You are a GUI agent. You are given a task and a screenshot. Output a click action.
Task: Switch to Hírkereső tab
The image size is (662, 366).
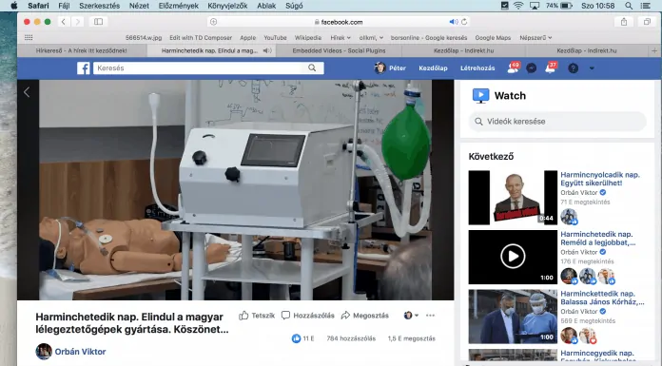pyautogui.click(x=82, y=50)
